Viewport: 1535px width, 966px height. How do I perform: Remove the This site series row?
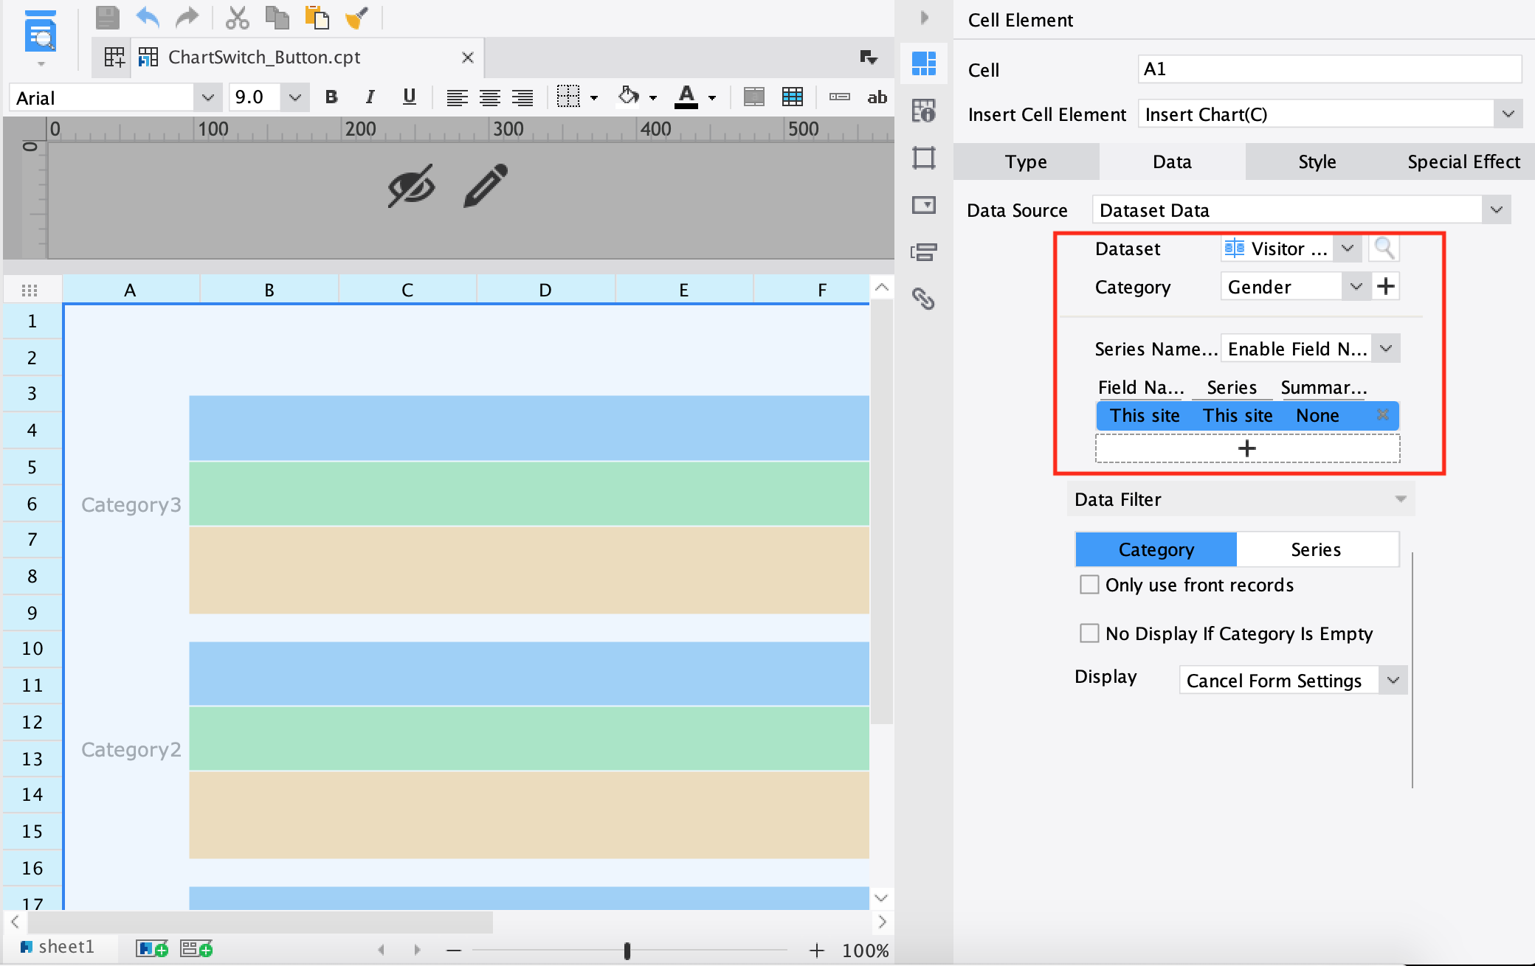pos(1382,415)
